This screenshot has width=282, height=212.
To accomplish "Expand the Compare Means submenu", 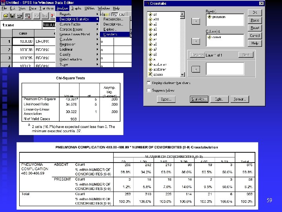I will point(77,29).
